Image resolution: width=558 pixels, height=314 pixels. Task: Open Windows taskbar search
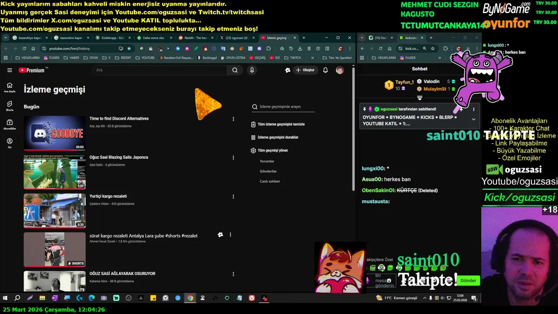17,298
